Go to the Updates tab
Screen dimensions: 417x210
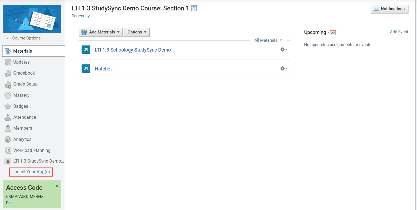(21, 62)
